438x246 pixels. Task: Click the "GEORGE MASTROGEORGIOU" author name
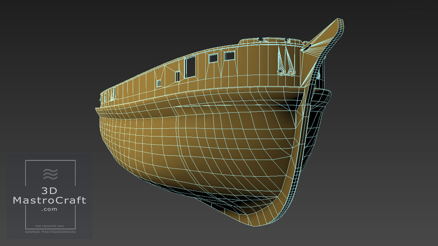[x=50, y=232]
